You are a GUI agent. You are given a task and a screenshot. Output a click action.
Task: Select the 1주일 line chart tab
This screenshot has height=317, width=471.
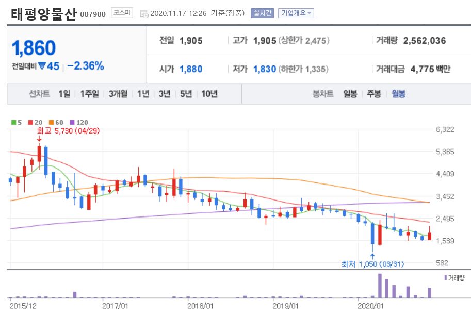(x=89, y=94)
